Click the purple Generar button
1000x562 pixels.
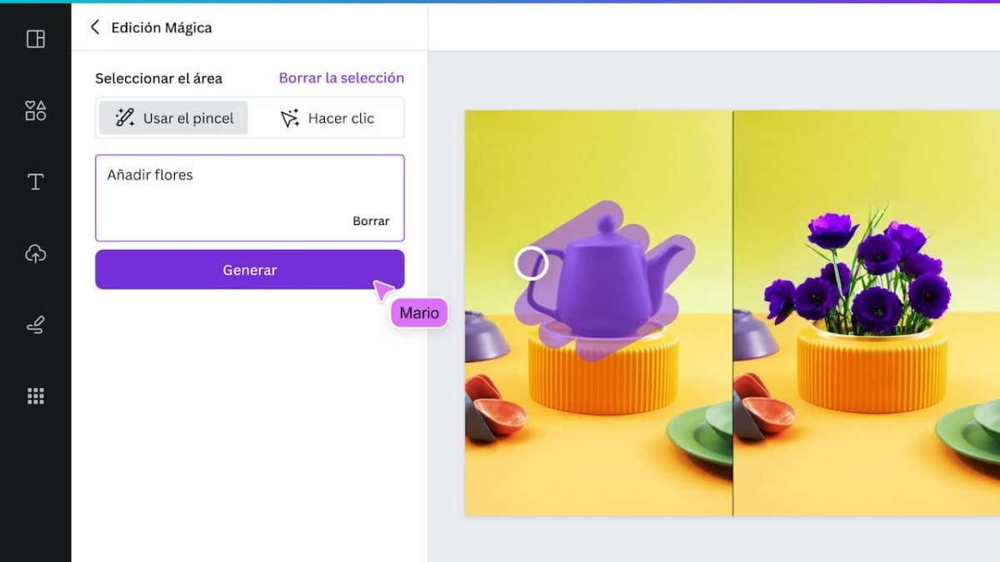pyautogui.click(x=249, y=270)
